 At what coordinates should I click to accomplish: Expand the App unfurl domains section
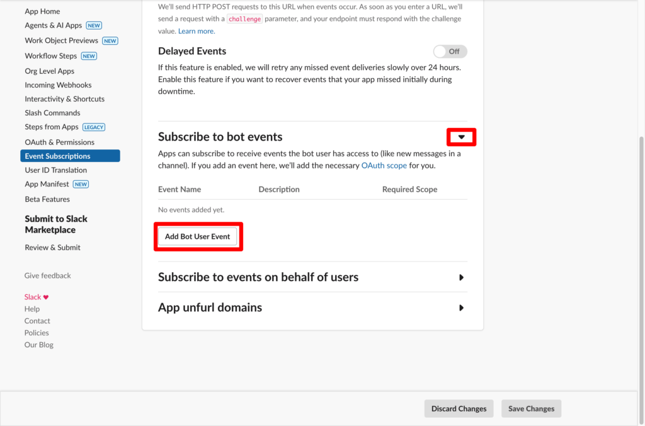[461, 308]
